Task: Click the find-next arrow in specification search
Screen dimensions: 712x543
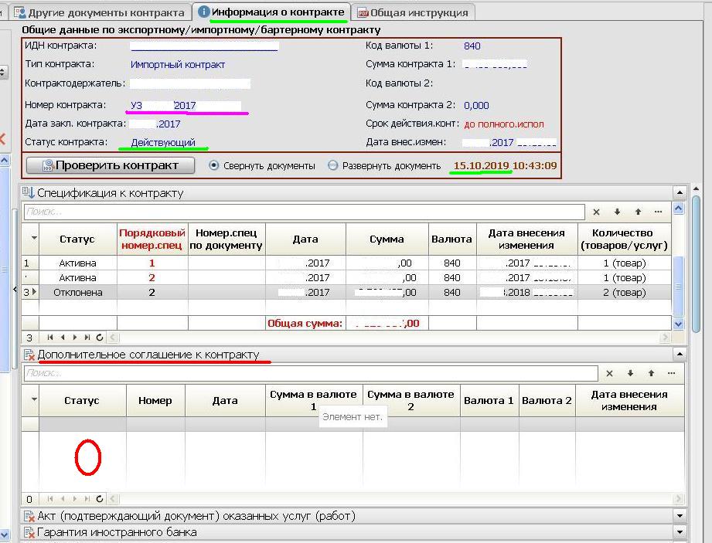Action: coord(617,212)
